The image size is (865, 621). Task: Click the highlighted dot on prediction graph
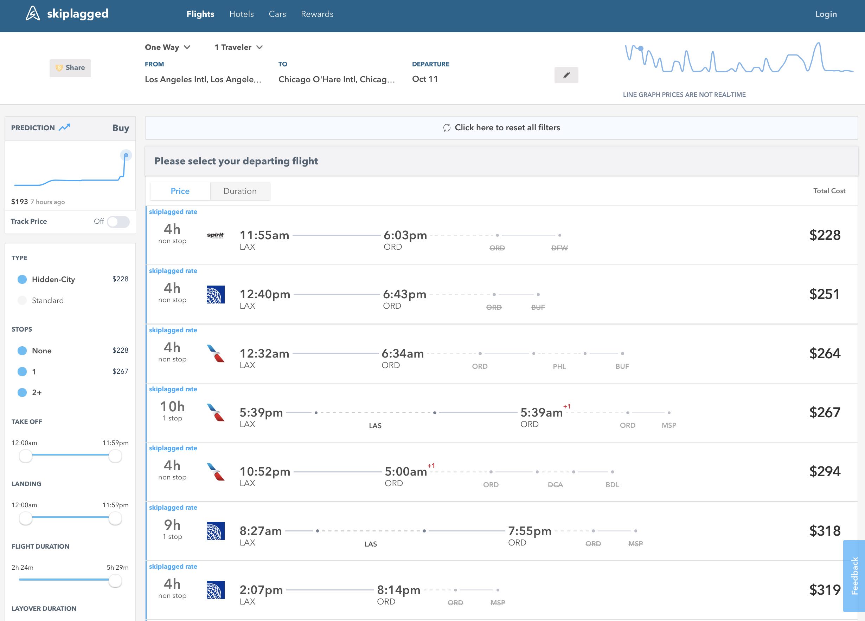point(126,155)
